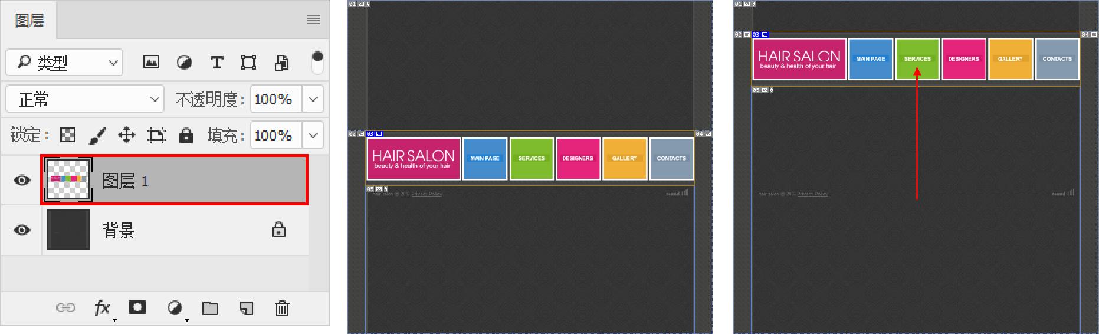Click slice 01 badge in middle canvas

(359, 4)
